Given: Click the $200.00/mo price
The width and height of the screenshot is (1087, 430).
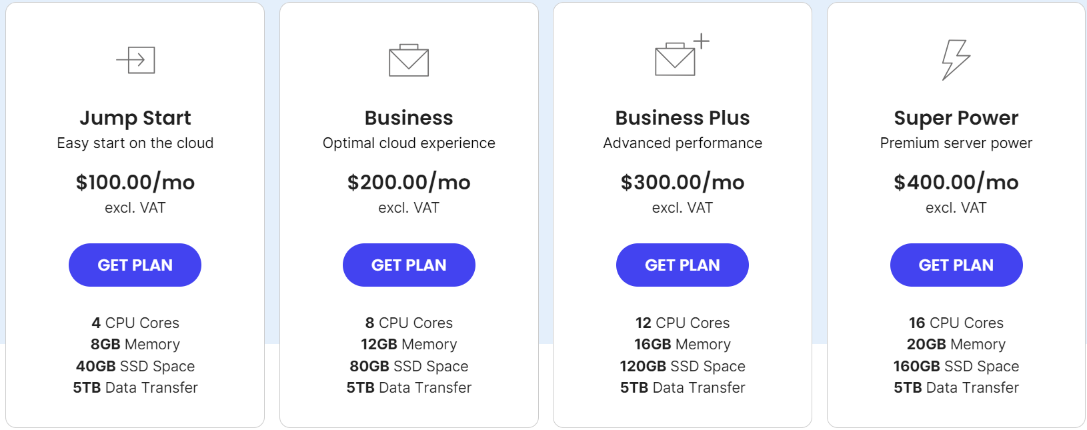Looking at the screenshot, I should click(x=409, y=182).
